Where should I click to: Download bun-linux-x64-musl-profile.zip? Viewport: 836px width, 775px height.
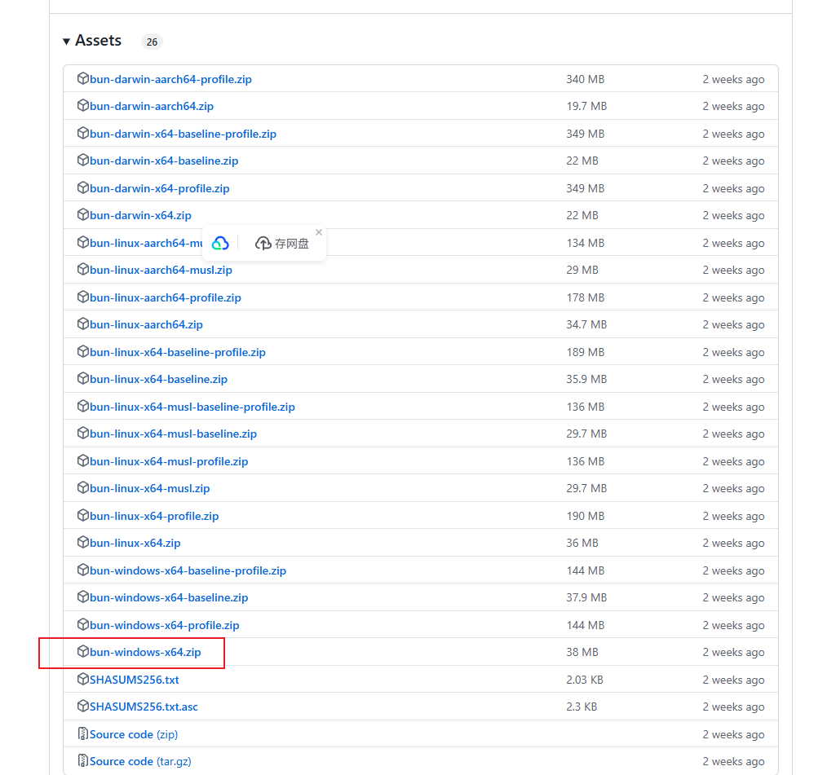point(169,462)
